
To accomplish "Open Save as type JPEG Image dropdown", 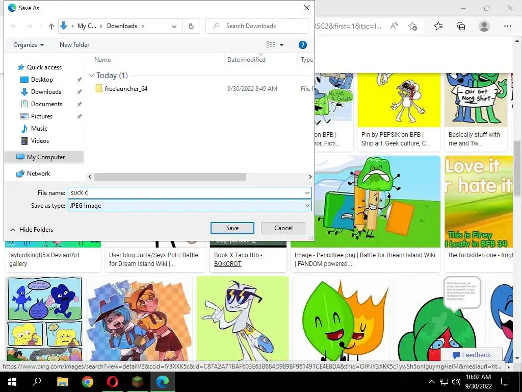I will pos(190,206).
